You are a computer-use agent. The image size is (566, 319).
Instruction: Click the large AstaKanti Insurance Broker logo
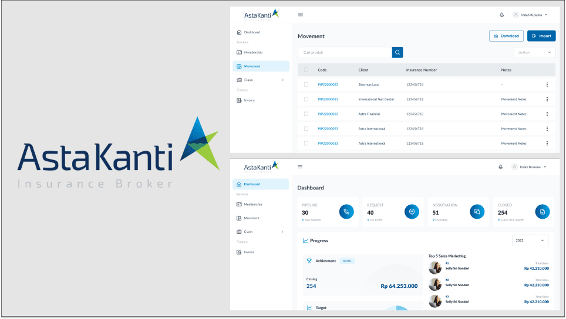pos(119,152)
